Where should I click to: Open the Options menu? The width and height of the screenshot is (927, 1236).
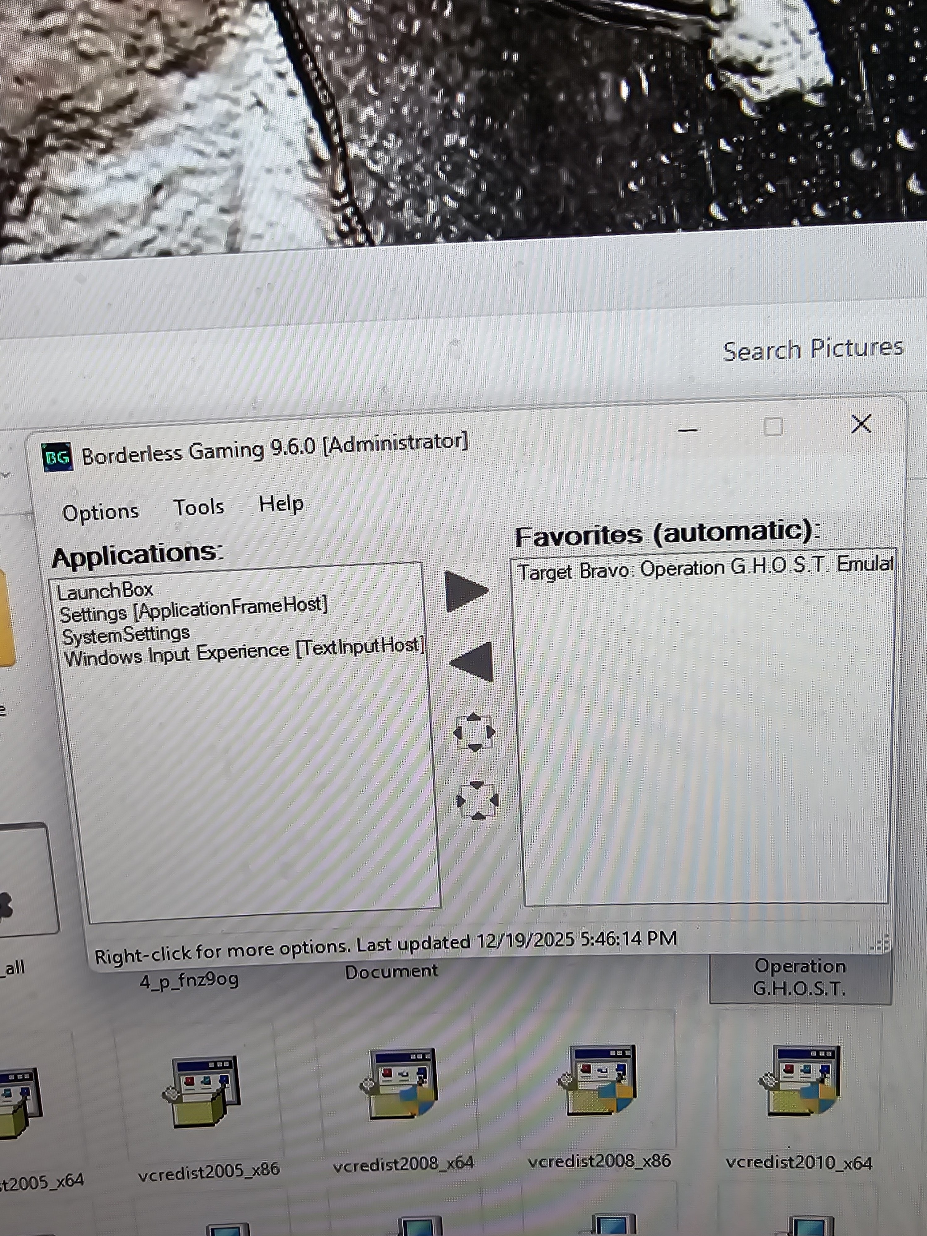[100, 512]
